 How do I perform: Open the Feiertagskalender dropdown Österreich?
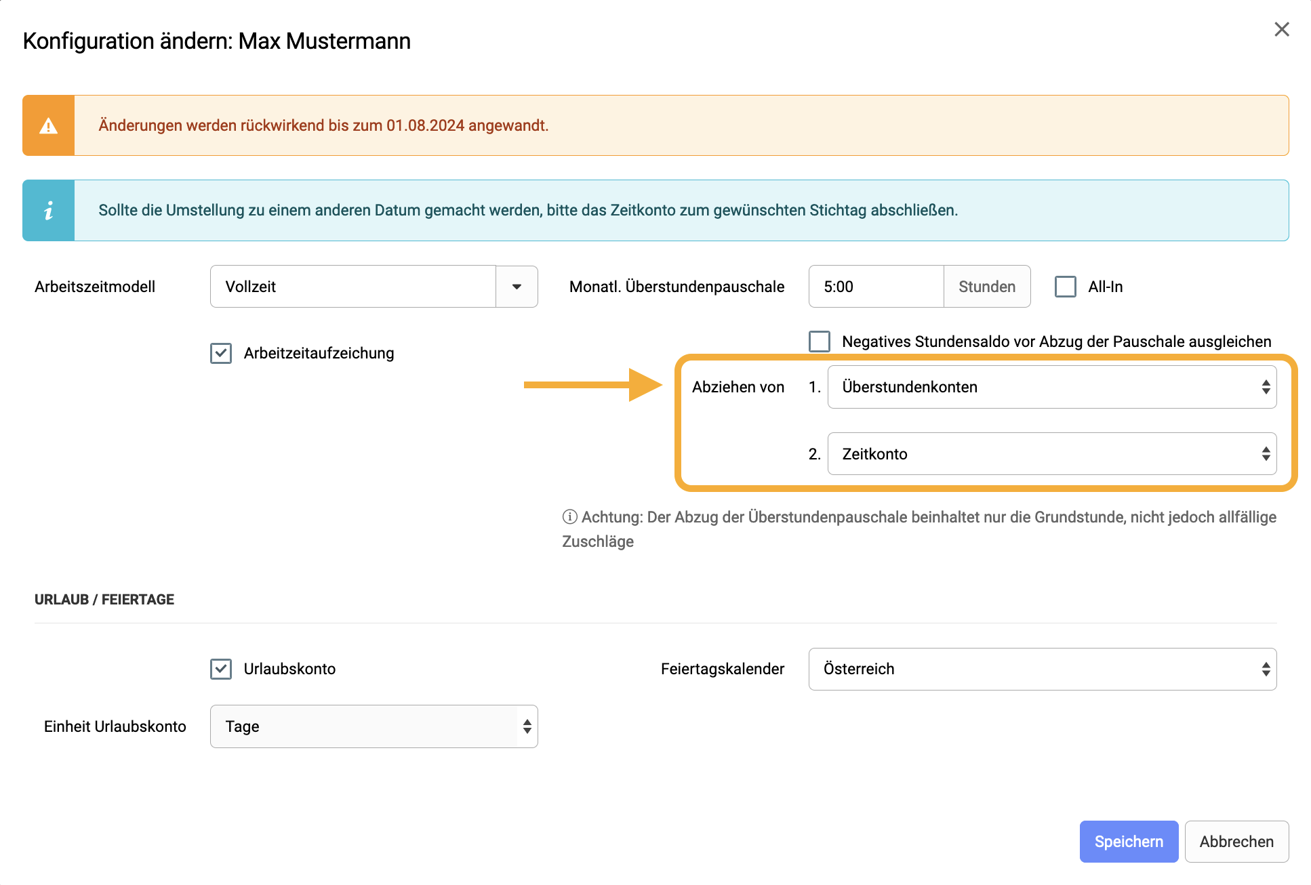point(1042,669)
